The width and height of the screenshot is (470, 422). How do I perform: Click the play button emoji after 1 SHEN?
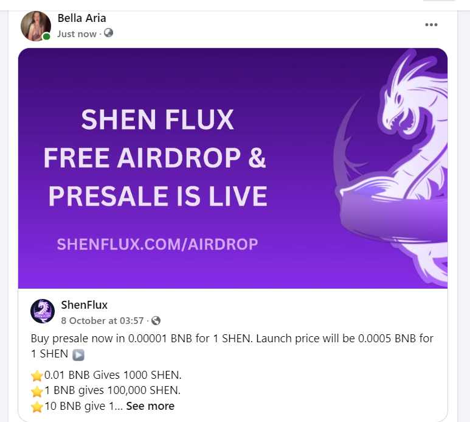[x=78, y=354]
